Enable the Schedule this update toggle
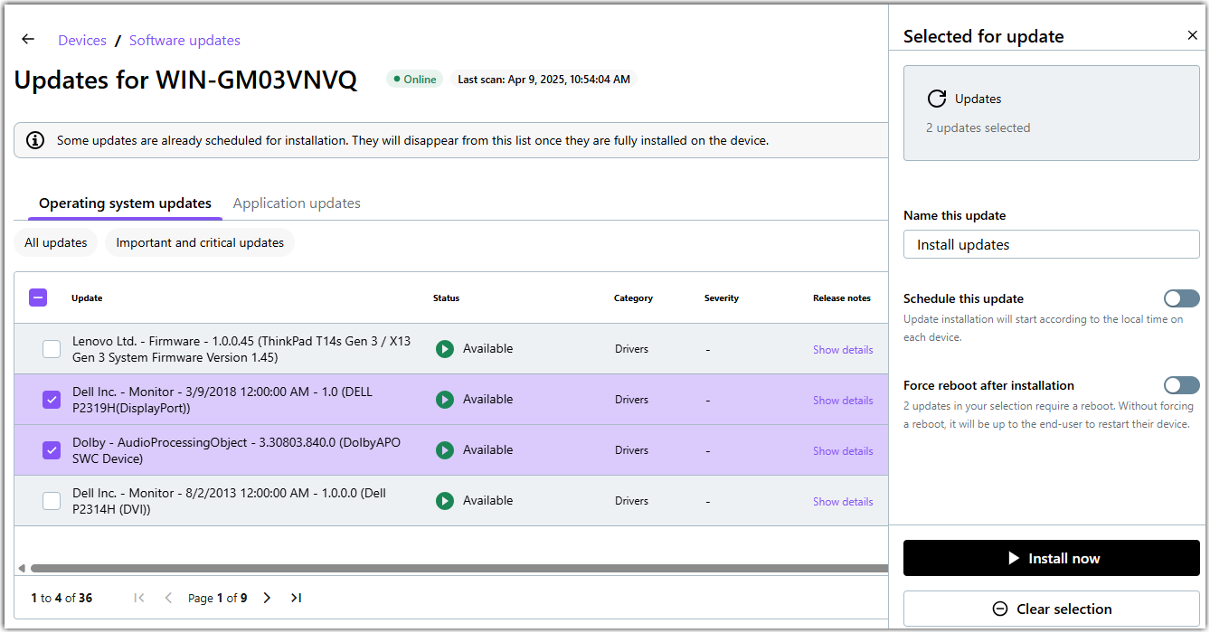Viewport: 1210px width, 633px height. (1181, 298)
